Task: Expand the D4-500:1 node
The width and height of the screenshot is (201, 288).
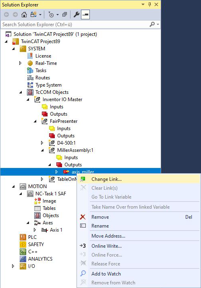Action: (x=42, y=143)
